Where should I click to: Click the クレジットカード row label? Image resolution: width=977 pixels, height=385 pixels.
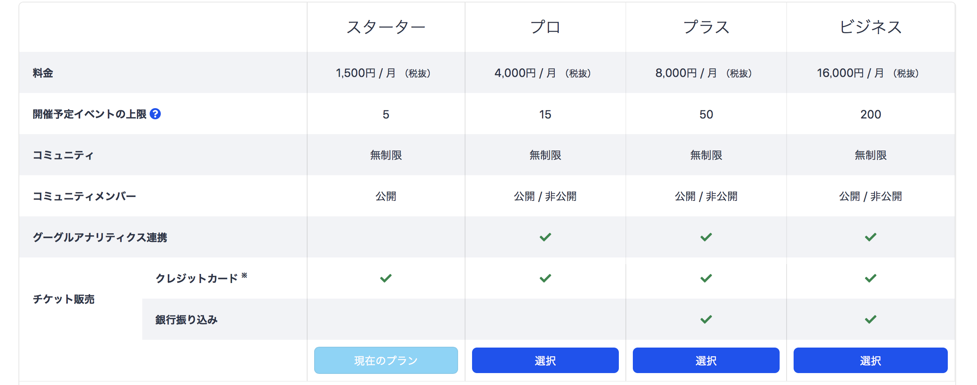(x=197, y=278)
